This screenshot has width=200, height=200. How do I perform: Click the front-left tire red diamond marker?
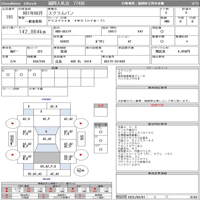pyautogui.click(x=12, y=123)
